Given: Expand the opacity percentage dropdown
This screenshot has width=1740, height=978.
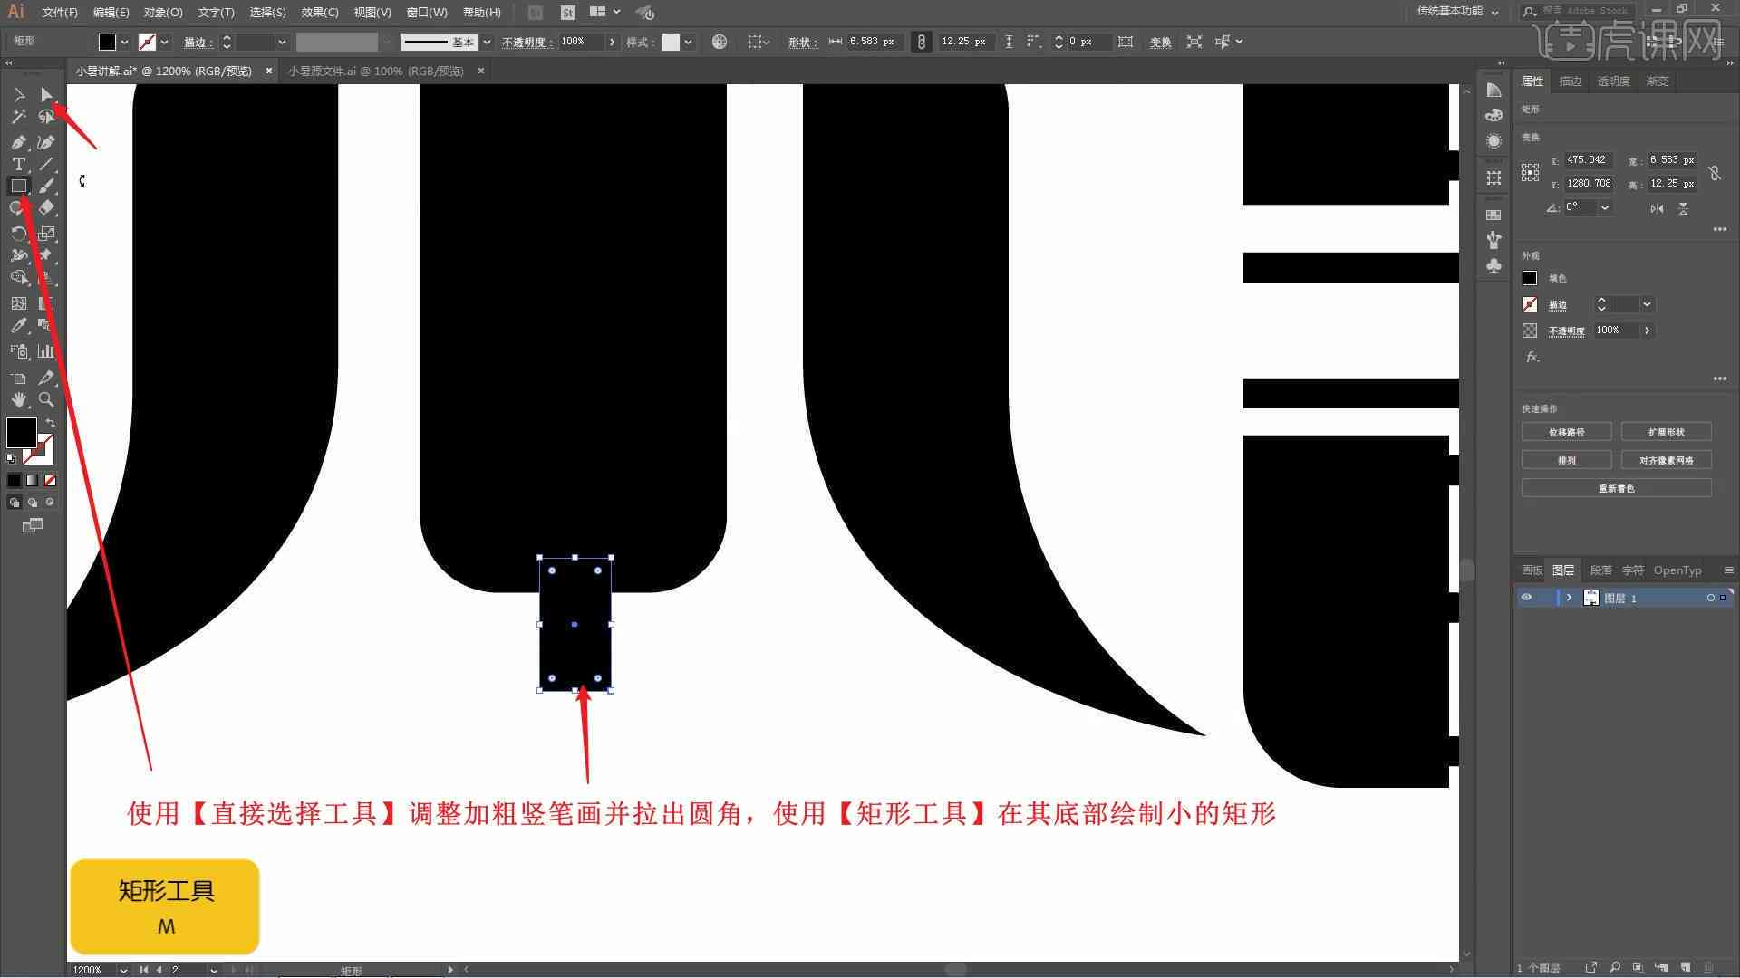Looking at the screenshot, I should (611, 42).
